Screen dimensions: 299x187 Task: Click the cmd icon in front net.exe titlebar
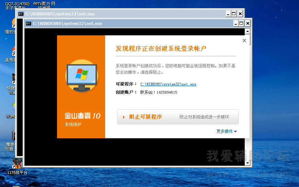[x=29, y=23]
